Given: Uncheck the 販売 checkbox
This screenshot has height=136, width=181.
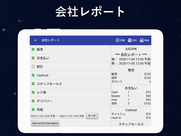Looking at the screenshot, I should (33, 49).
